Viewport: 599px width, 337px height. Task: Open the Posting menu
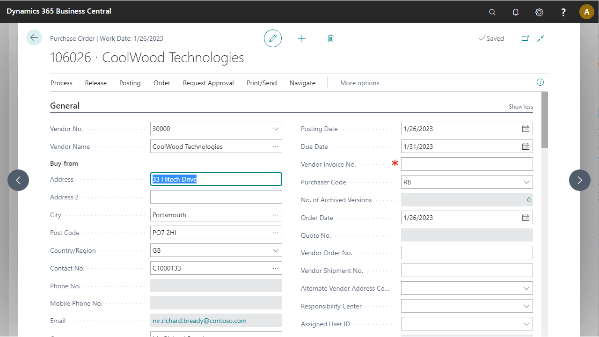click(130, 83)
